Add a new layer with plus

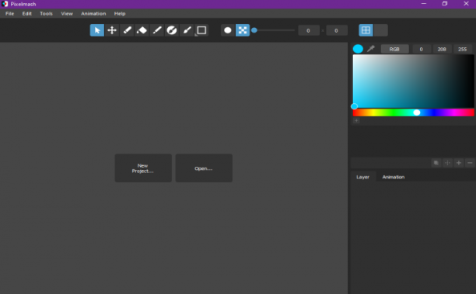pyautogui.click(x=459, y=163)
